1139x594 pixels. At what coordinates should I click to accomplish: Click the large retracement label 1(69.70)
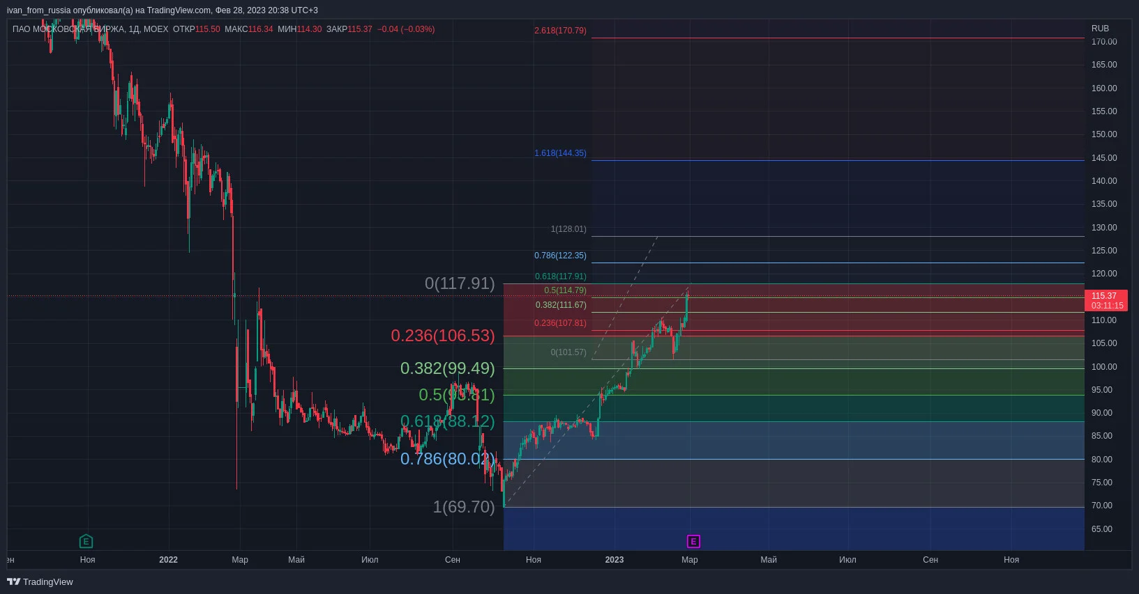[x=464, y=507]
